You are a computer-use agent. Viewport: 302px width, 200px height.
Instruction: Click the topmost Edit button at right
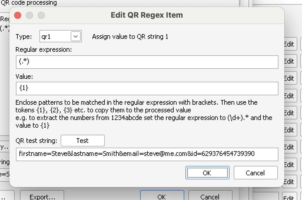289,44
